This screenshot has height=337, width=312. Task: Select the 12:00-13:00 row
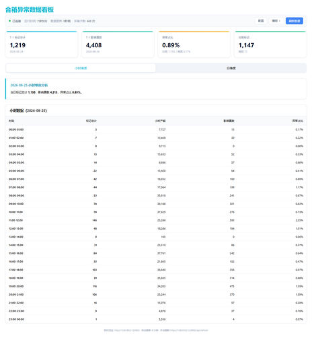click(x=156, y=228)
